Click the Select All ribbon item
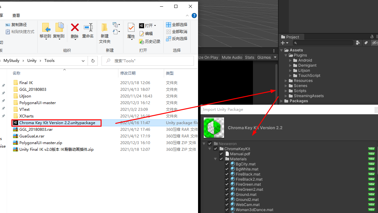Screen dimensions: 378x213 point(177,25)
